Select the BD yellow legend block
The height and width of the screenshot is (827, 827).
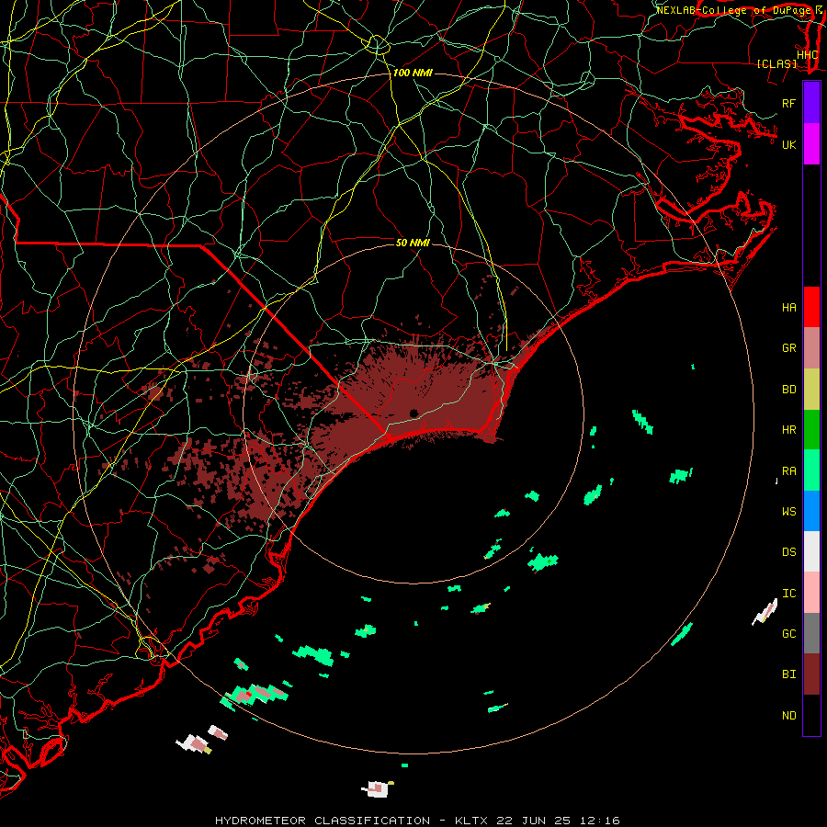pyautogui.click(x=811, y=390)
